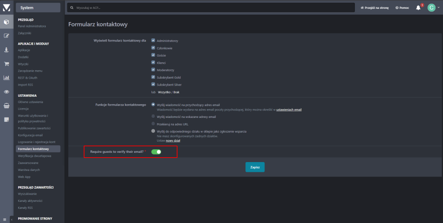Image resolution: width=443 pixels, height=223 pixels.
Task: Open the bar chart statistics icon
Action: point(6,78)
